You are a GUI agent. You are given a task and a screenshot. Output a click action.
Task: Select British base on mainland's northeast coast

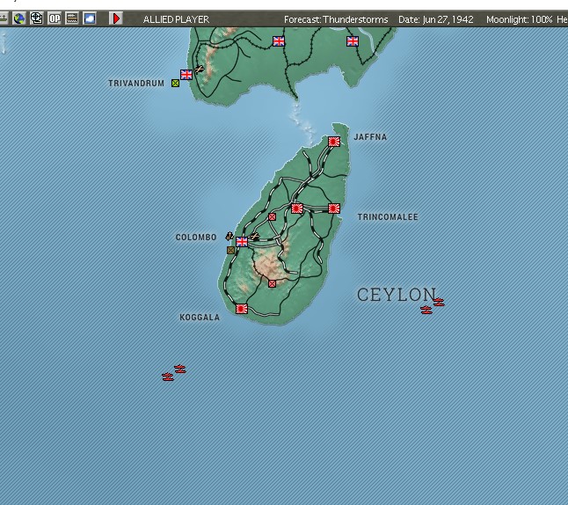coord(353,41)
